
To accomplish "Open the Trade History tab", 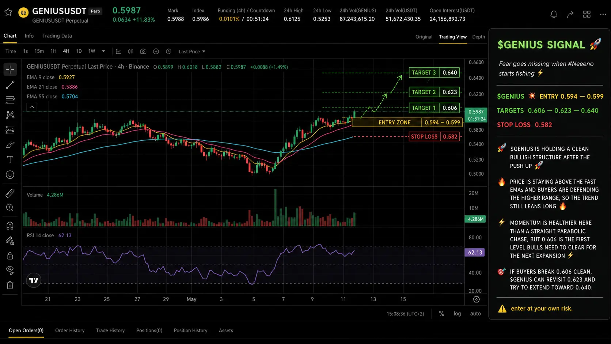I will click(110, 330).
